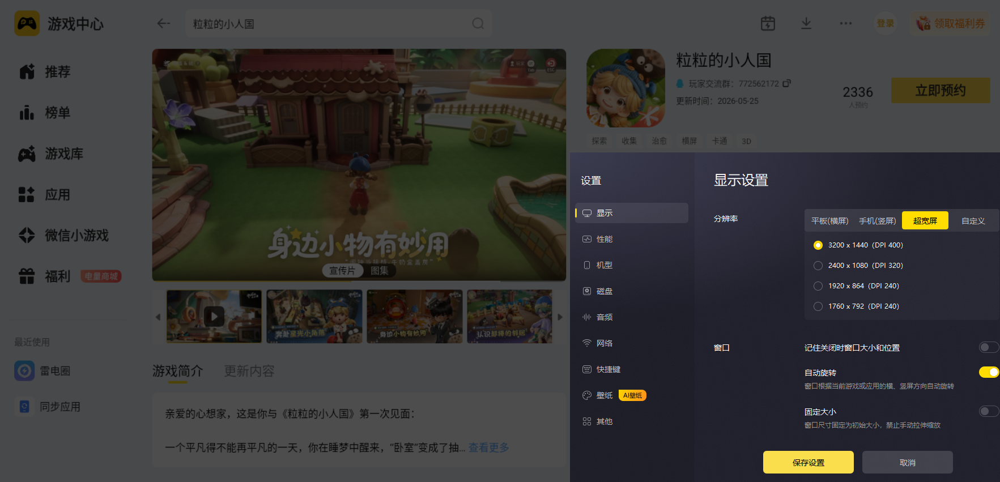Click the 领取福利券 coupon button
The image size is (1000, 482).
coord(951,23)
